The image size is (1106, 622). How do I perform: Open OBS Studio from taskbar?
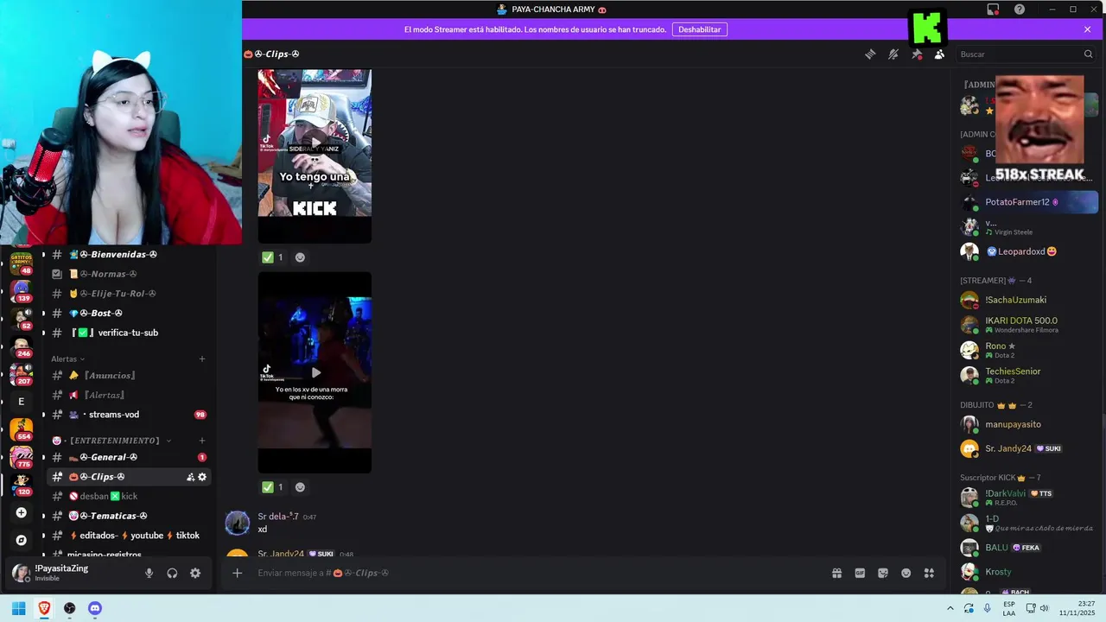pos(70,608)
